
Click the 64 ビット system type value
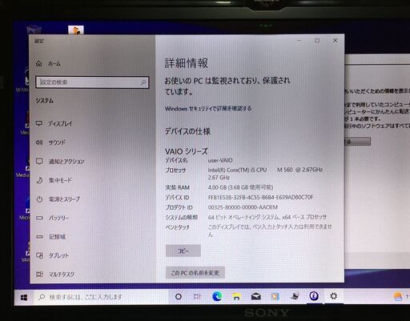(267, 217)
